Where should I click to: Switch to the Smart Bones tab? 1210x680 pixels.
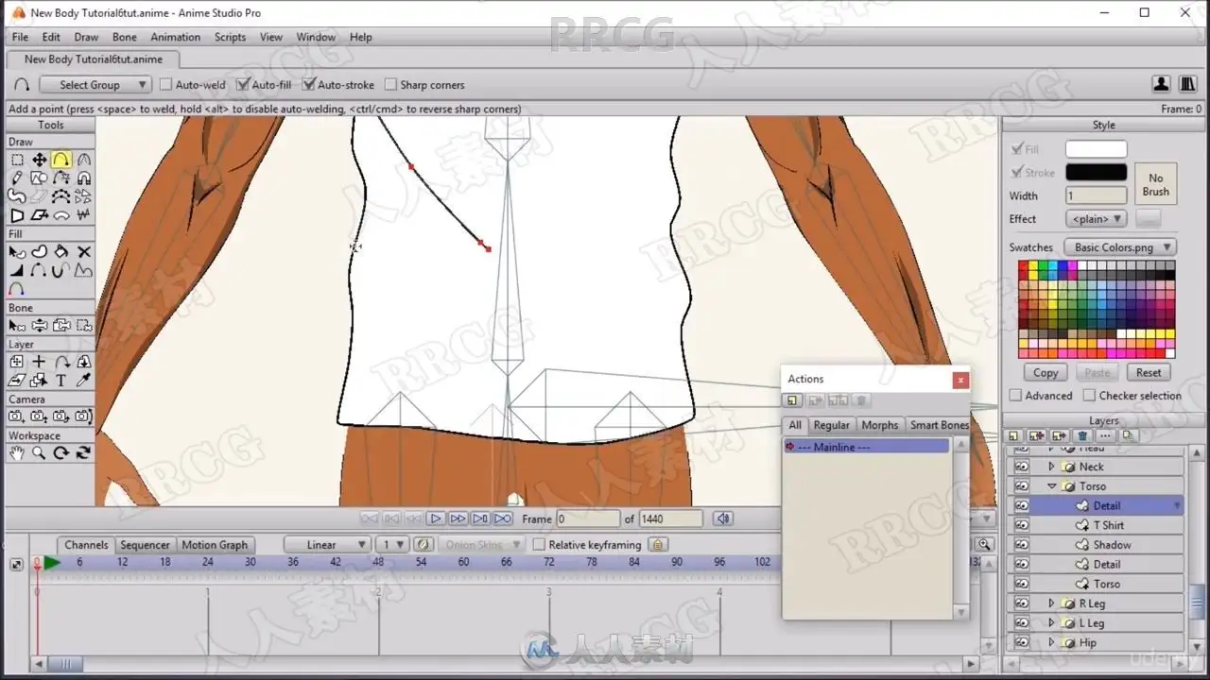(x=939, y=425)
